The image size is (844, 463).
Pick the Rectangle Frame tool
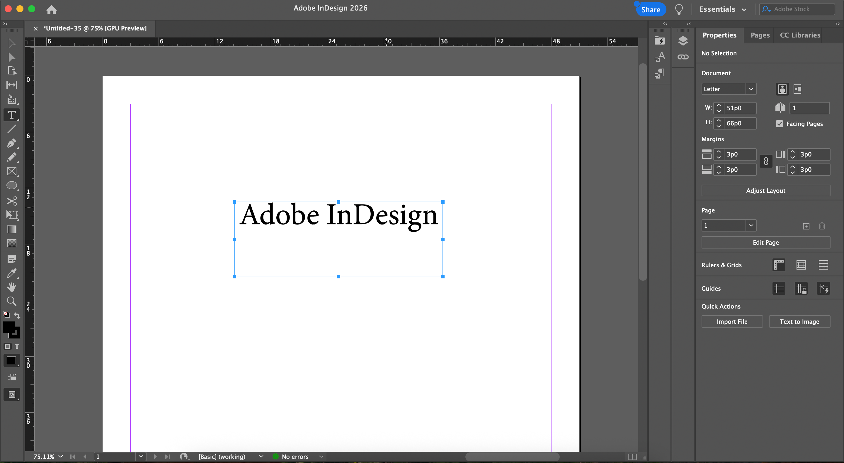pos(11,171)
